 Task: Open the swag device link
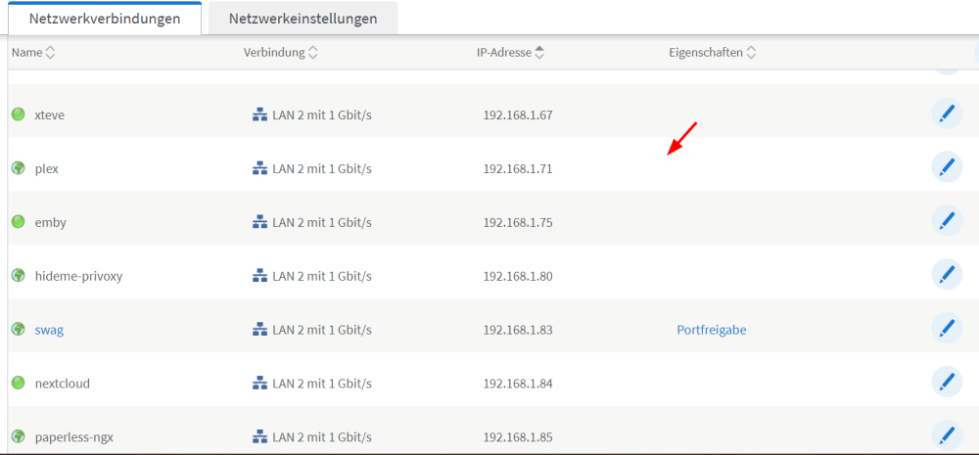click(x=49, y=330)
